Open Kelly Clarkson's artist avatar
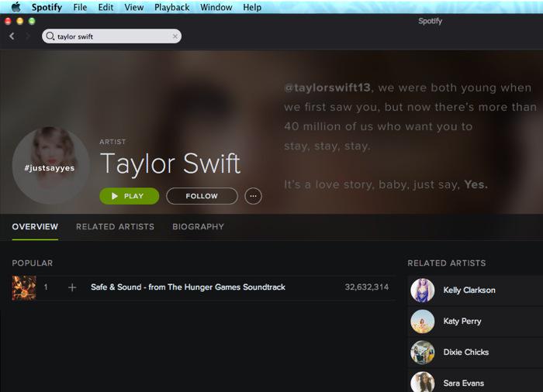Screen dimensions: 543x392 coord(423,290)
